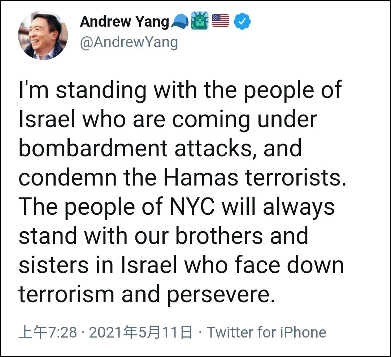391x357 pixels.
Task: Open Andrew Yang's profile photo
Action: pos(43,35)
